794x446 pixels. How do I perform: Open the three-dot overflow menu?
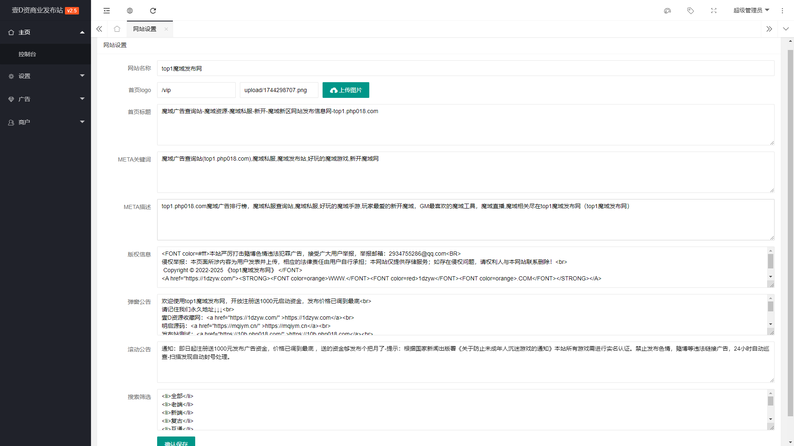(782, 10)
